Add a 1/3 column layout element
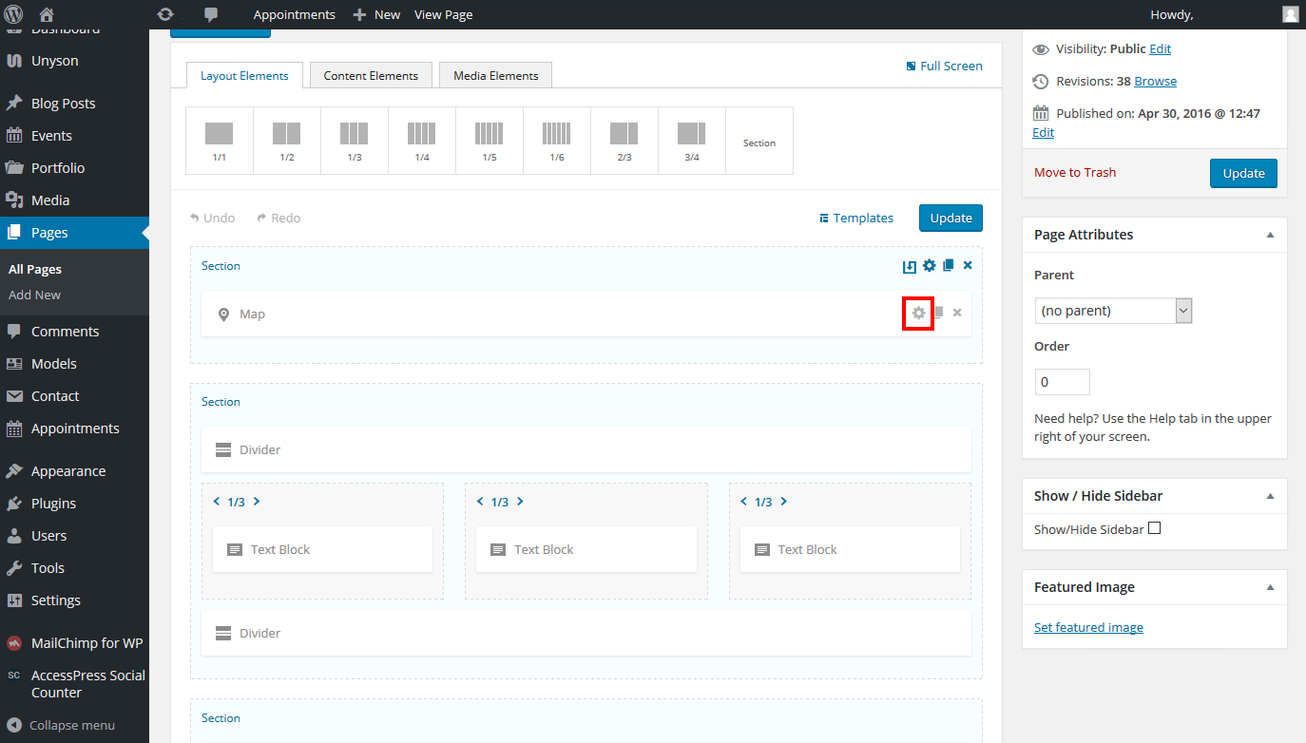Screen dimensions: 1306x743 355,141
